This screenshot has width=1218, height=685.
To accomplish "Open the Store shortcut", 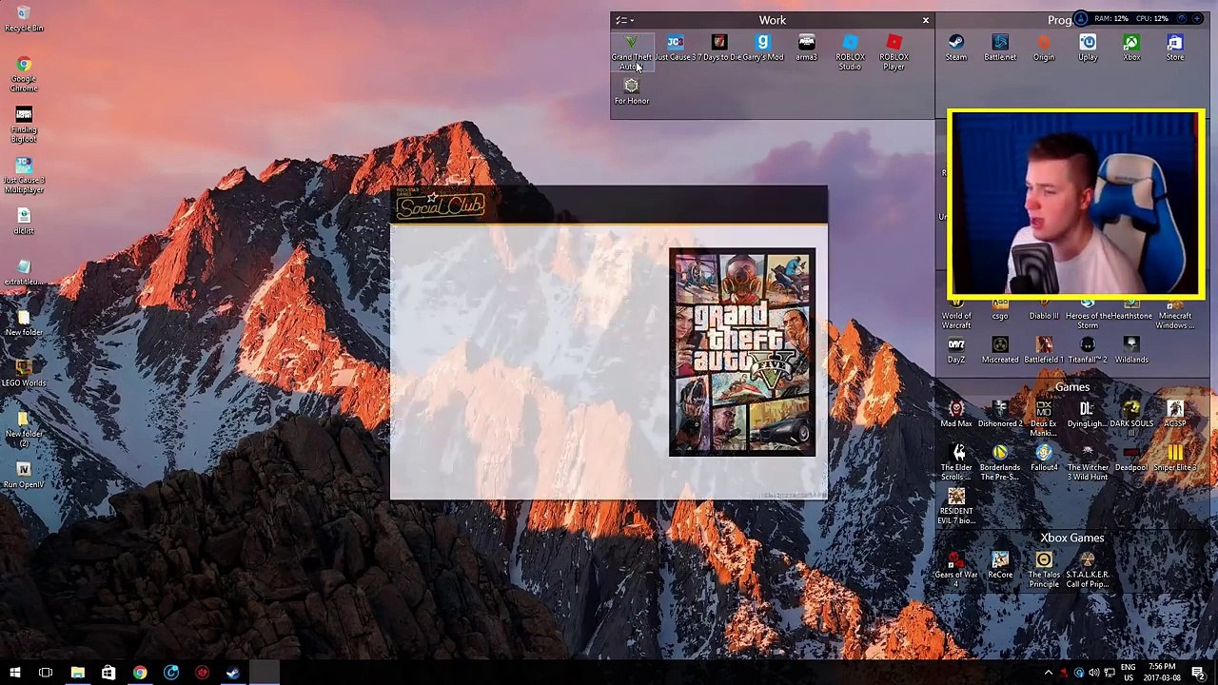I will coord(1175,48).
